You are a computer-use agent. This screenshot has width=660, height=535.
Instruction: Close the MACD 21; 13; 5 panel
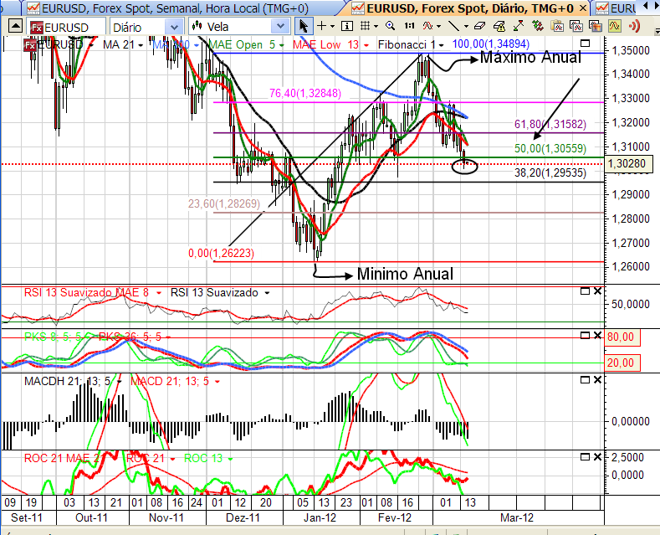[597, 380]
